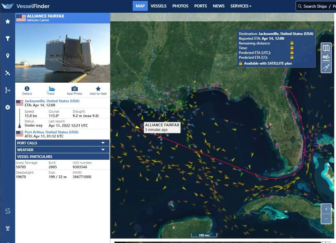Click Last report Apr 11, 2022 12:21 UTC
This screenshot has width=336, height=243.
[x=68, y=126]
